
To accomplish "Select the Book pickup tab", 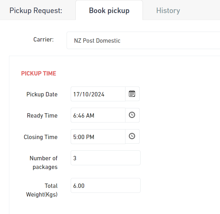I will pyautogui.click(x=109, y=11).
